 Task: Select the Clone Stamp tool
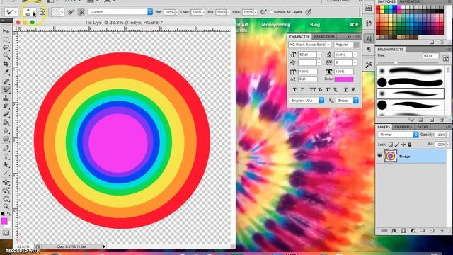coord(6,98)
